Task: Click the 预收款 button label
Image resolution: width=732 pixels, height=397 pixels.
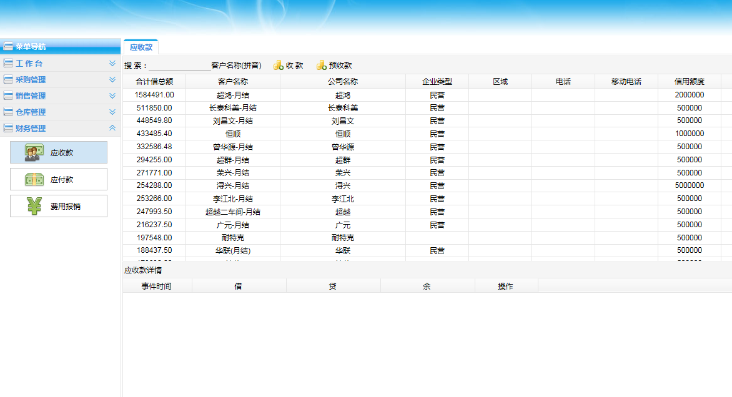Action: 340,66
